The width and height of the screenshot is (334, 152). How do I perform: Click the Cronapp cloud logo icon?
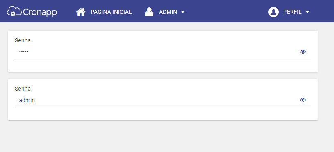tap(14, 11)
